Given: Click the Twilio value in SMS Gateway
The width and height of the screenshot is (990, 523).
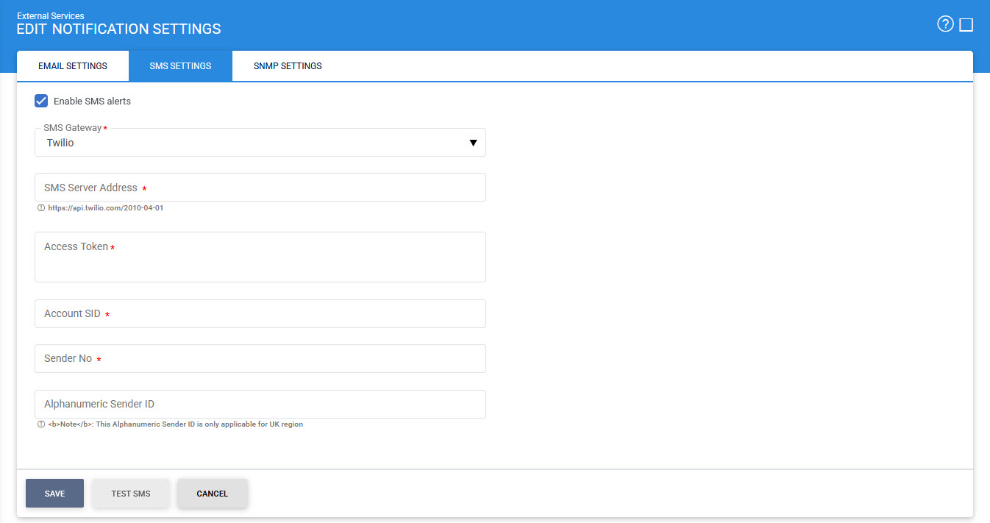Looking at the screenshot, I should (60, 143).
